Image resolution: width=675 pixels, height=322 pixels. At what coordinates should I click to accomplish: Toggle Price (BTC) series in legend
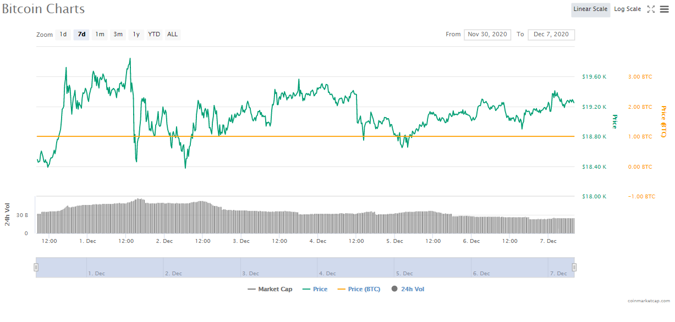pos(359,289)
